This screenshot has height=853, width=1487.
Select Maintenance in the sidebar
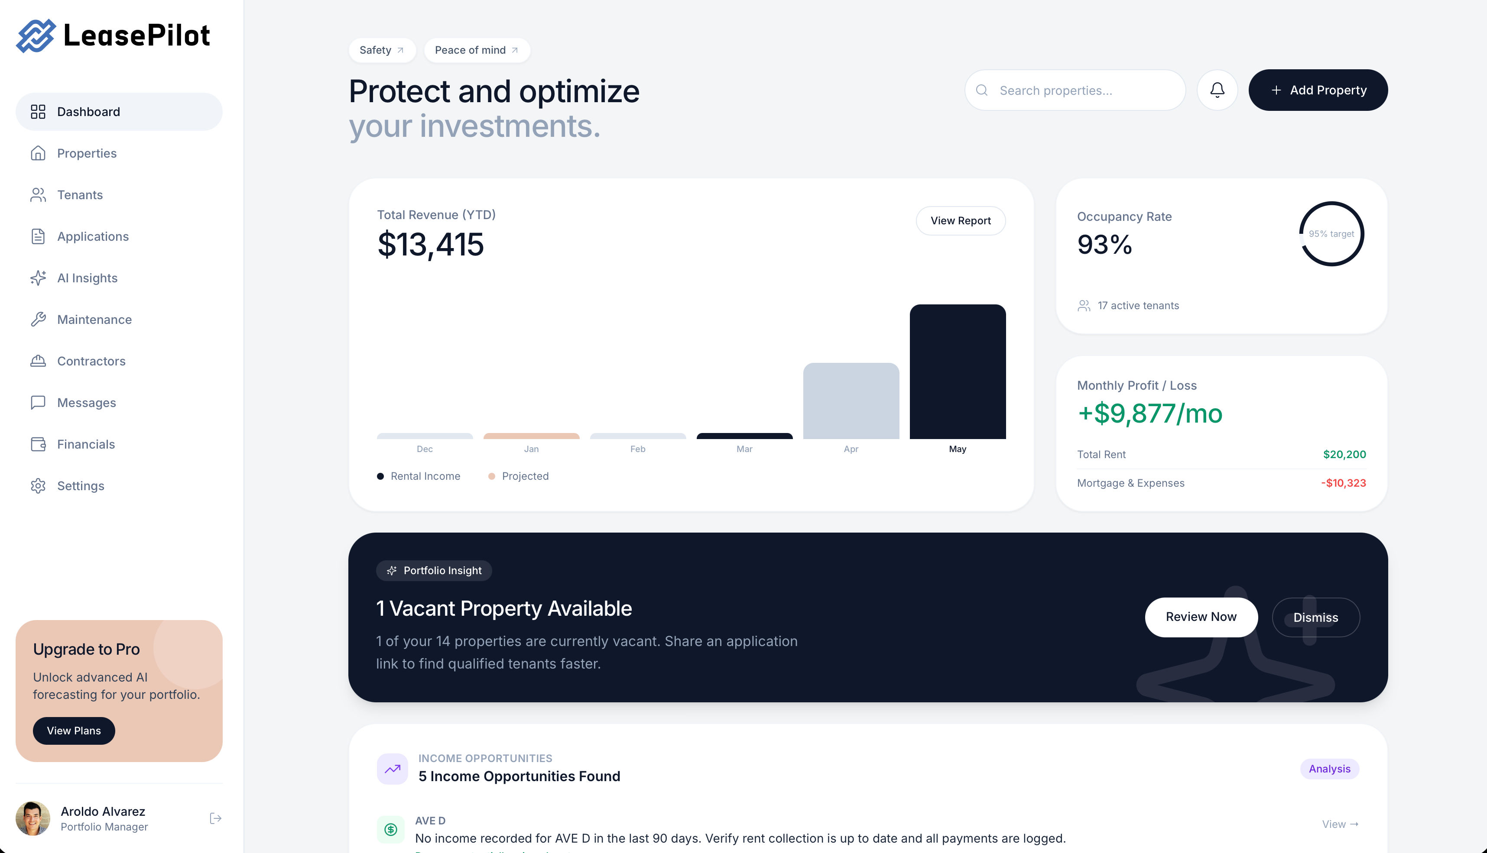click(119, 320)
